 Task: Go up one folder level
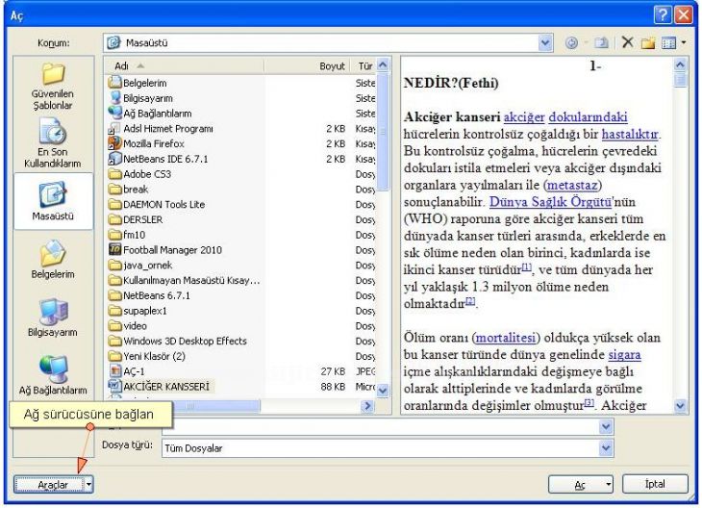point(601,43)
